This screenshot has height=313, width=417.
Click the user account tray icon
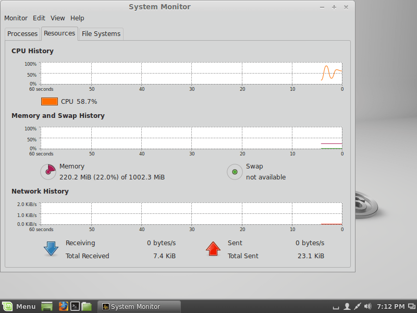click(x=347, y=306)
